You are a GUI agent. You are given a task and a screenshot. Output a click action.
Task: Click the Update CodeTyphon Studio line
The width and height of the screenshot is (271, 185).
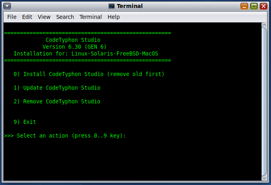[x=57, y=88]
